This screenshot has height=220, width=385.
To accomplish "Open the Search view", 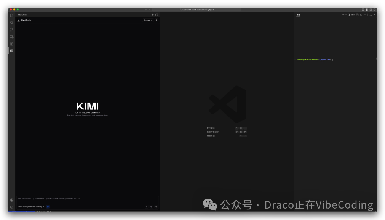I will (11, 22).
